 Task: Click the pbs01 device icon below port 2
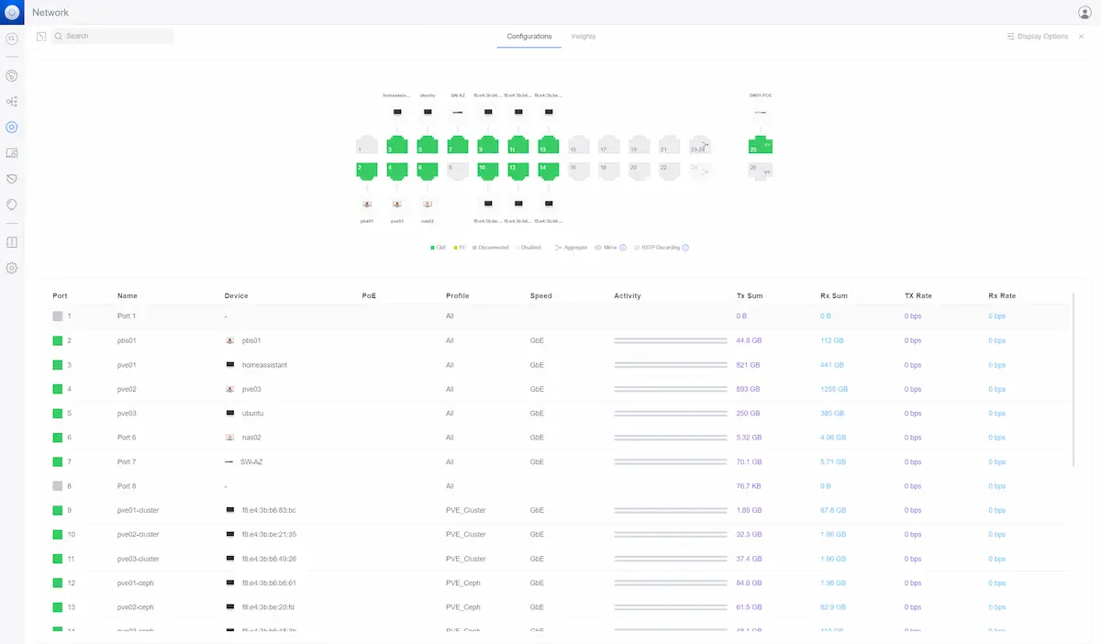(367, 204)
